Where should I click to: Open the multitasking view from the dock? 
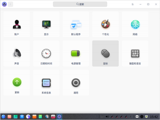tap(9, 116)
